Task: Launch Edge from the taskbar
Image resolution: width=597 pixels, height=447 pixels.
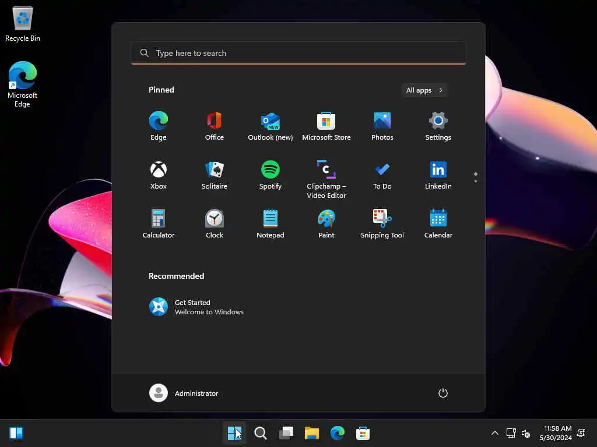Action: pos(338,433)
